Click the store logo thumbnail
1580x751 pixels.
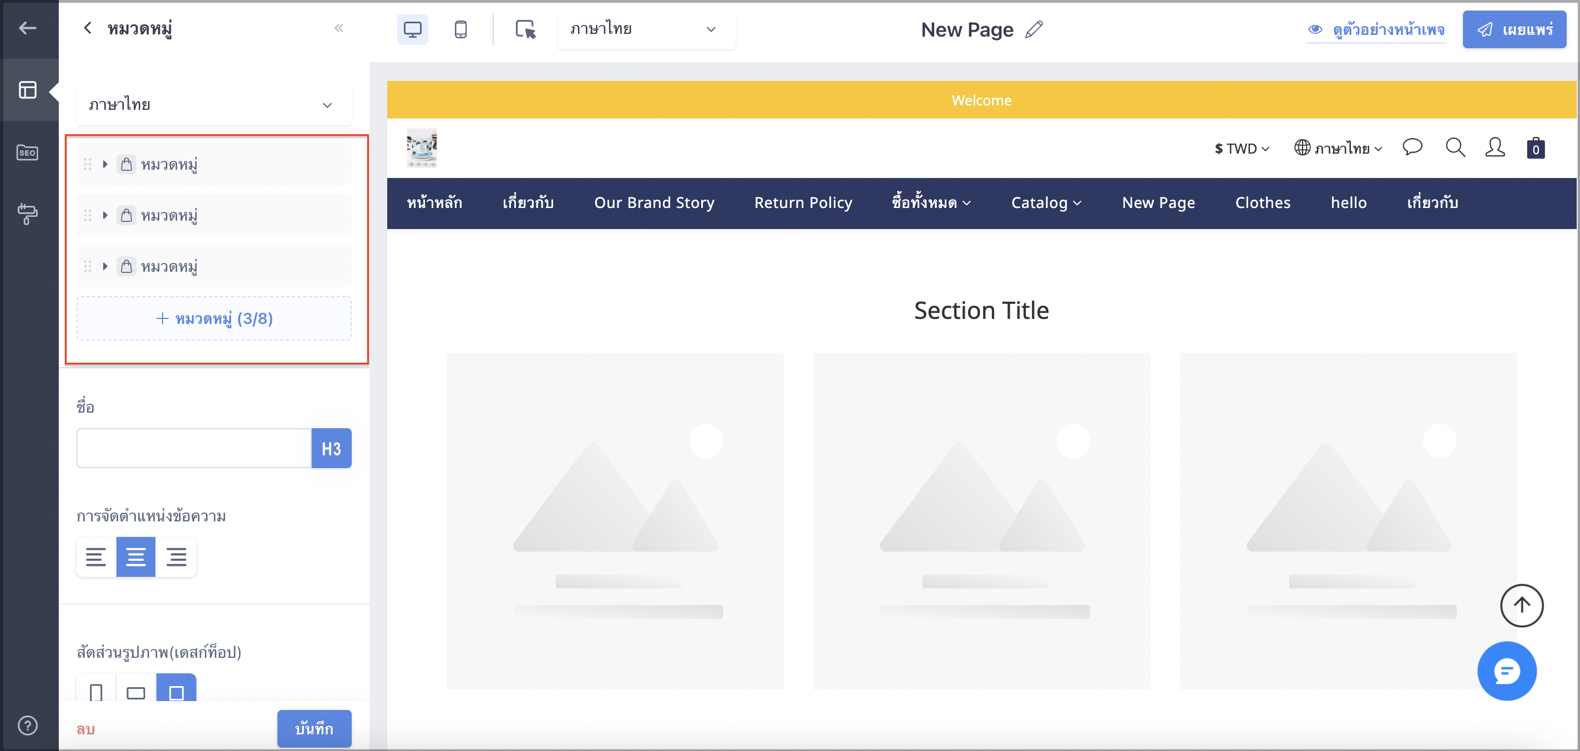coord(422,148)
